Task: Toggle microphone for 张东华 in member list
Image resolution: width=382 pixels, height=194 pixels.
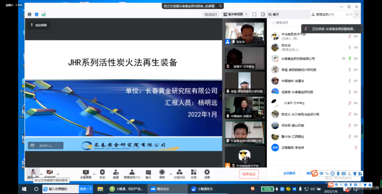Action: (x=349, y=47)
